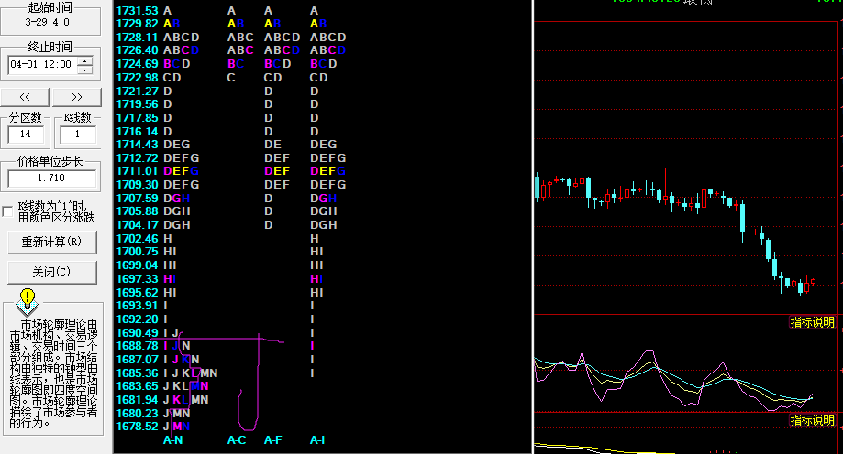Click price level 1707.59
This screenshot has height=454, width=843.
coord(137,198)
